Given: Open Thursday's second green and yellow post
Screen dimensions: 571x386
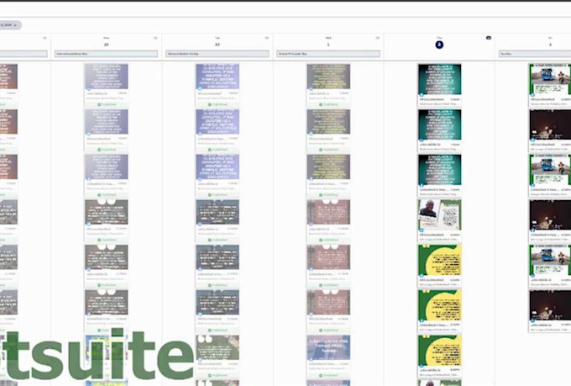Looking at the screenshot, I should [439, 311].
